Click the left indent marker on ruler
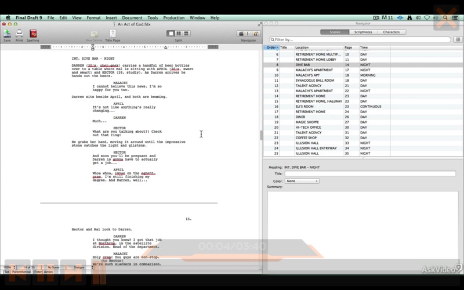464x290 pixels. pyautogui.click(x=93, y=47)
